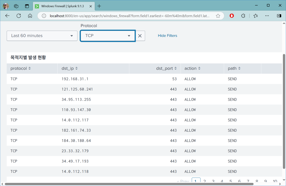Minimize the browser window

point(256,5)
